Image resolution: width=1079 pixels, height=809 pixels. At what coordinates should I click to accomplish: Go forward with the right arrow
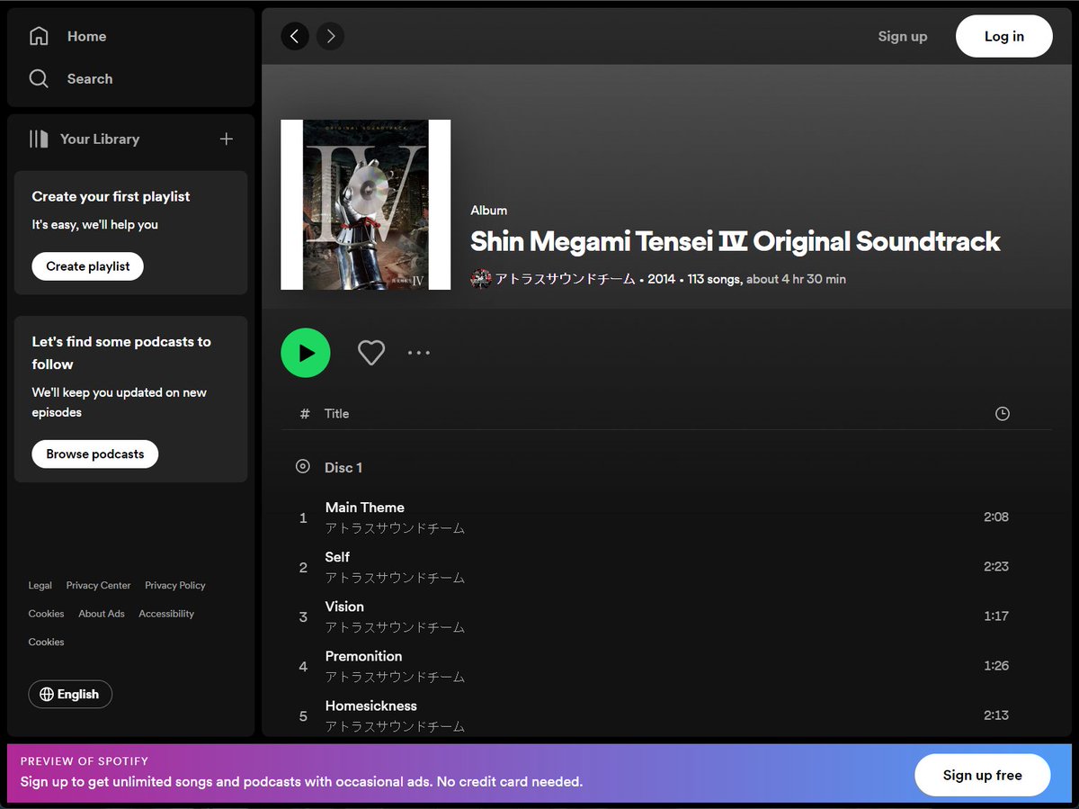point(330,36)
